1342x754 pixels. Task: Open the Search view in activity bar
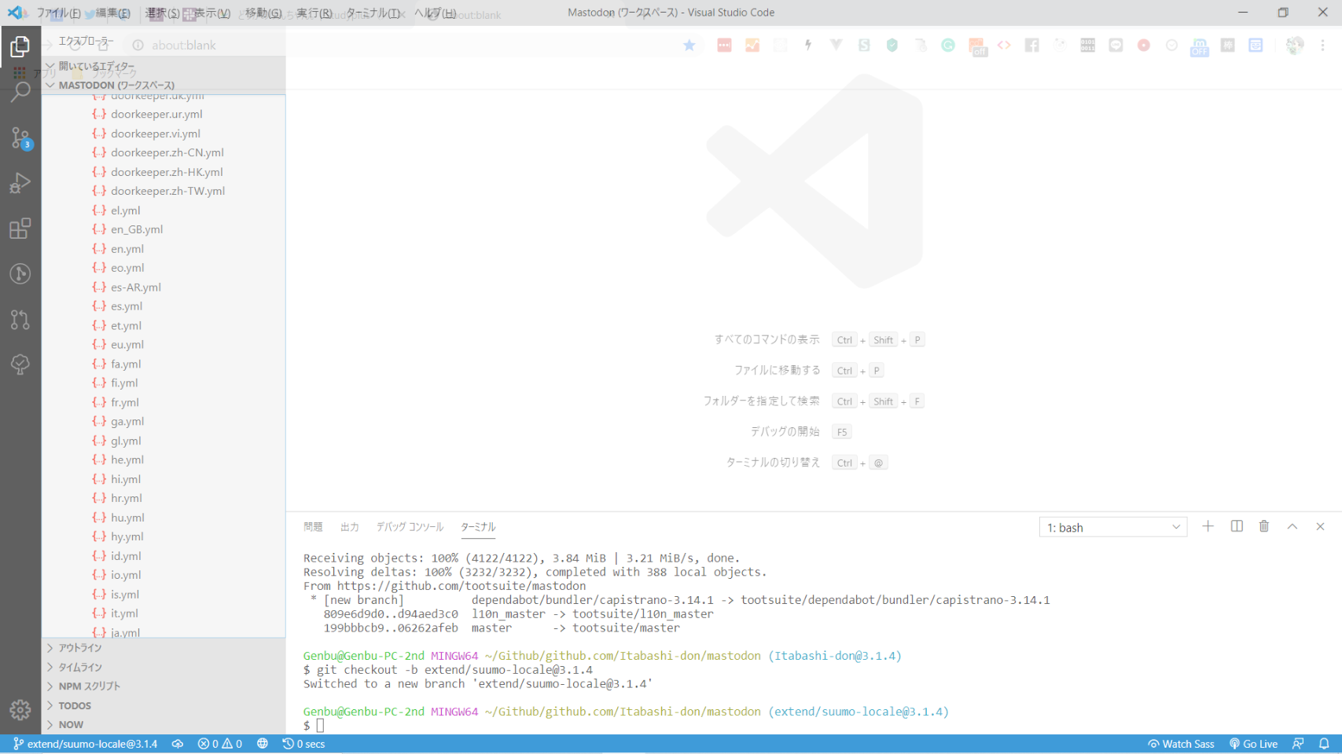[20, 92]
